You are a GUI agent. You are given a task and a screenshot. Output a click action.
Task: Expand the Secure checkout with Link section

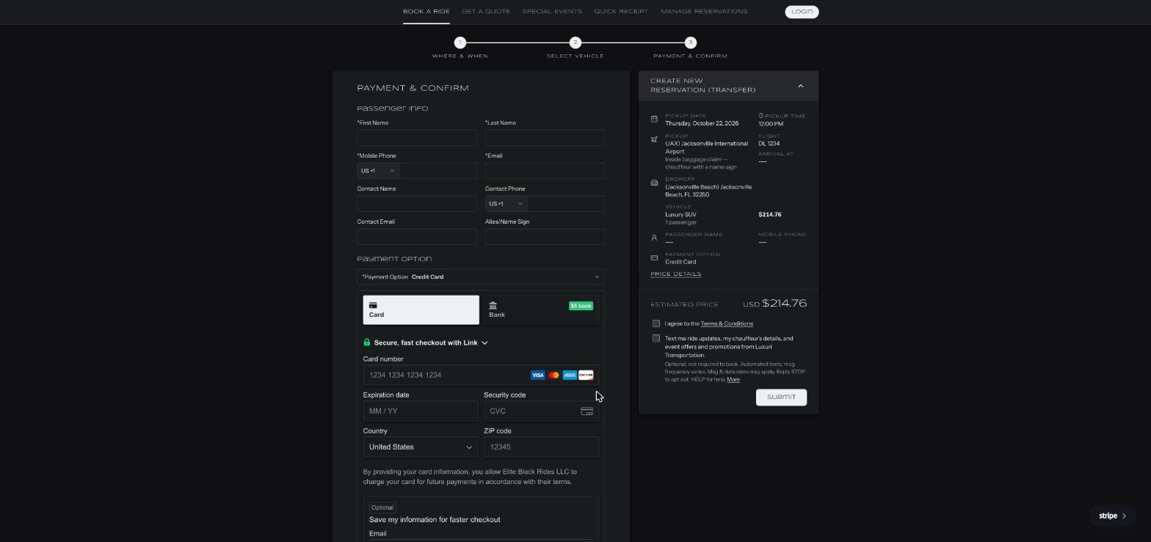pyautogui.click(x=431, y=343)
